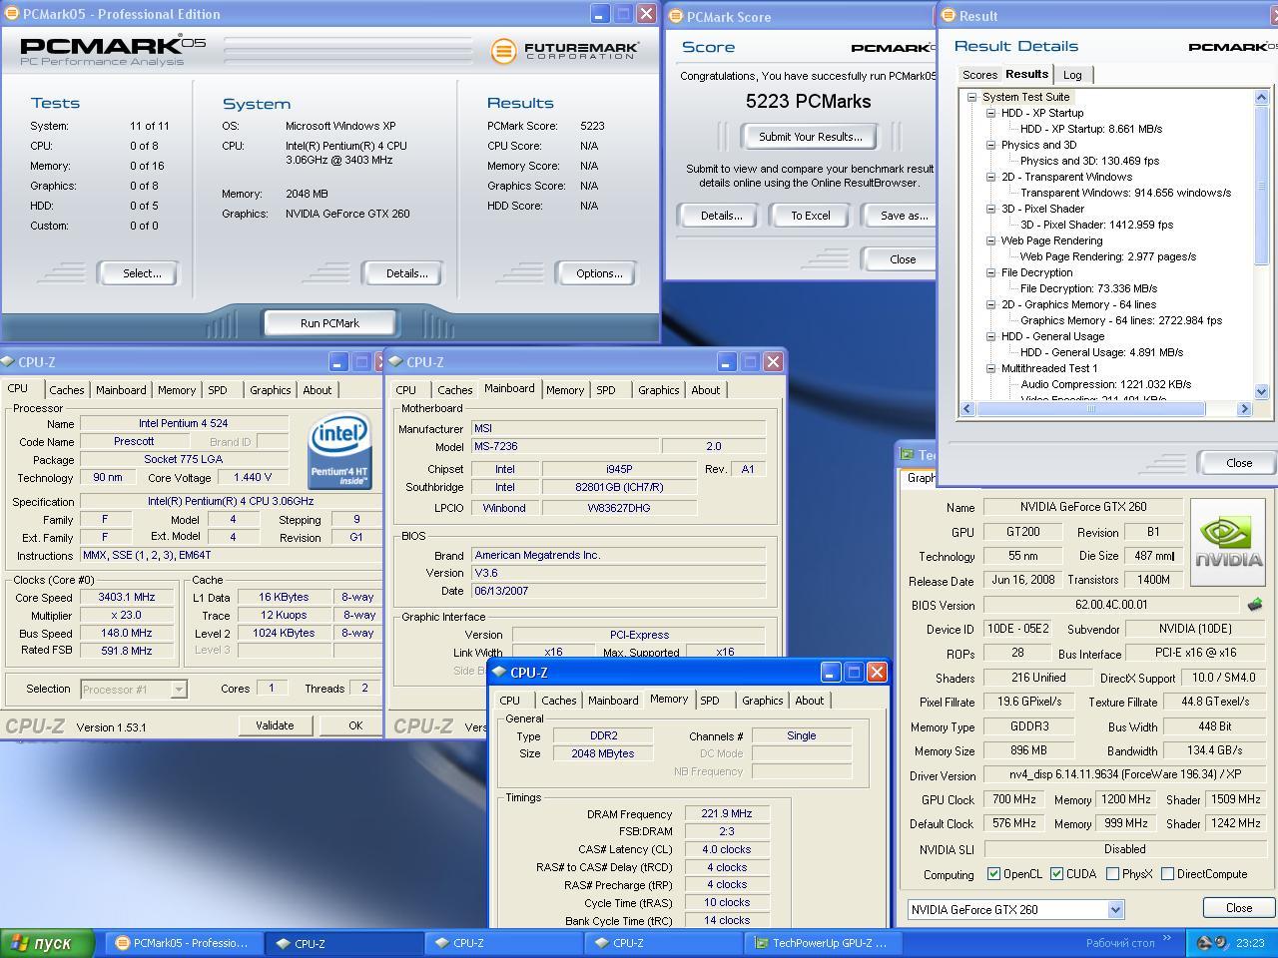
Task: Collapse the Multithreaded Test 1 node
Action: click(x=990, y=368)
